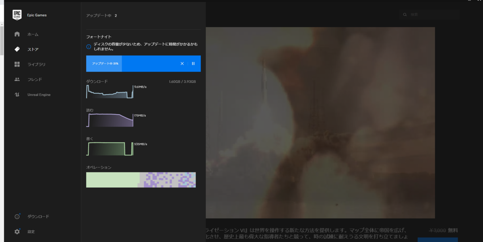483x242 pixels.
Task: Open the ダウンロード info icon
Action: (x=17, y=216)
